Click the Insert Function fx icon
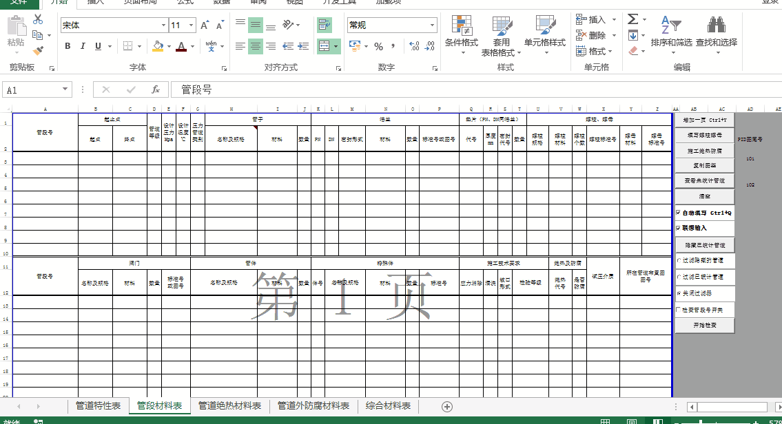 pyautogui.click(x=156, y=89)
